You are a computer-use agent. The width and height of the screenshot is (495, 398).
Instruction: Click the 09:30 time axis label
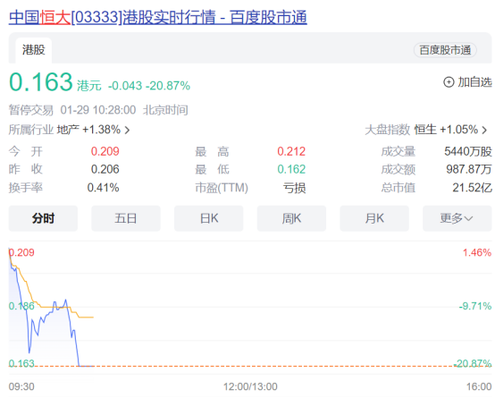tap(21, 386)
